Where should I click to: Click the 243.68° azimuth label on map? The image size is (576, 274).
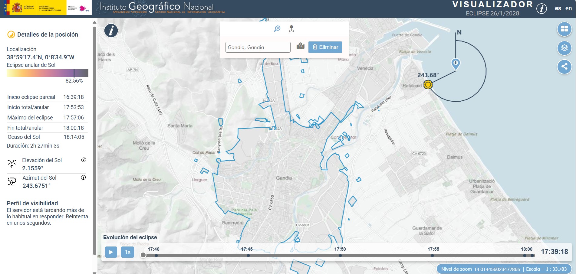pos(428,75)
